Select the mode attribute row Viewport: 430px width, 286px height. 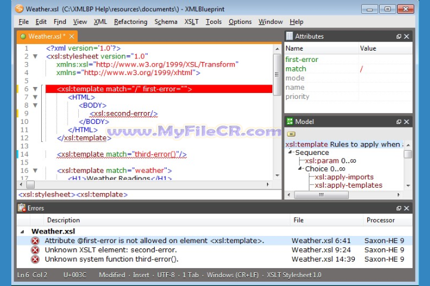(348, 78)
